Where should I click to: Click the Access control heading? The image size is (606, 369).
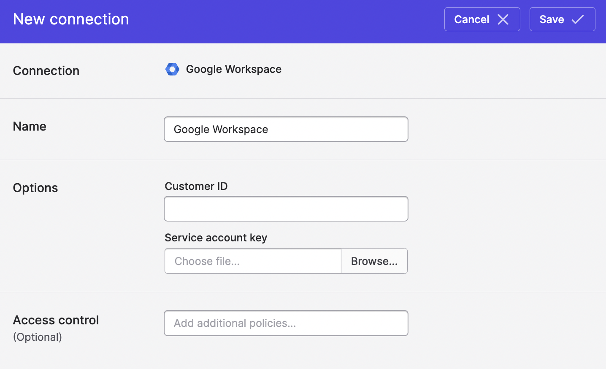click(x=56, y=320)
